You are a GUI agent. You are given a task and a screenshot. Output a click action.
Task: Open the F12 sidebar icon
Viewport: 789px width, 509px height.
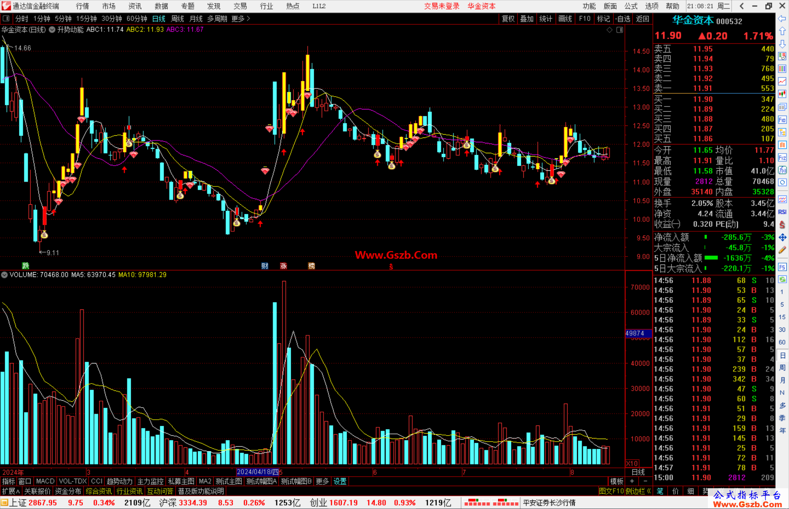click(x=782, y=158)
